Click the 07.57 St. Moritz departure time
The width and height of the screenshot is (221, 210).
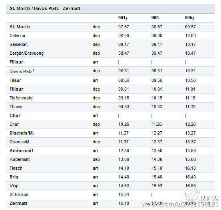[123, 27]
